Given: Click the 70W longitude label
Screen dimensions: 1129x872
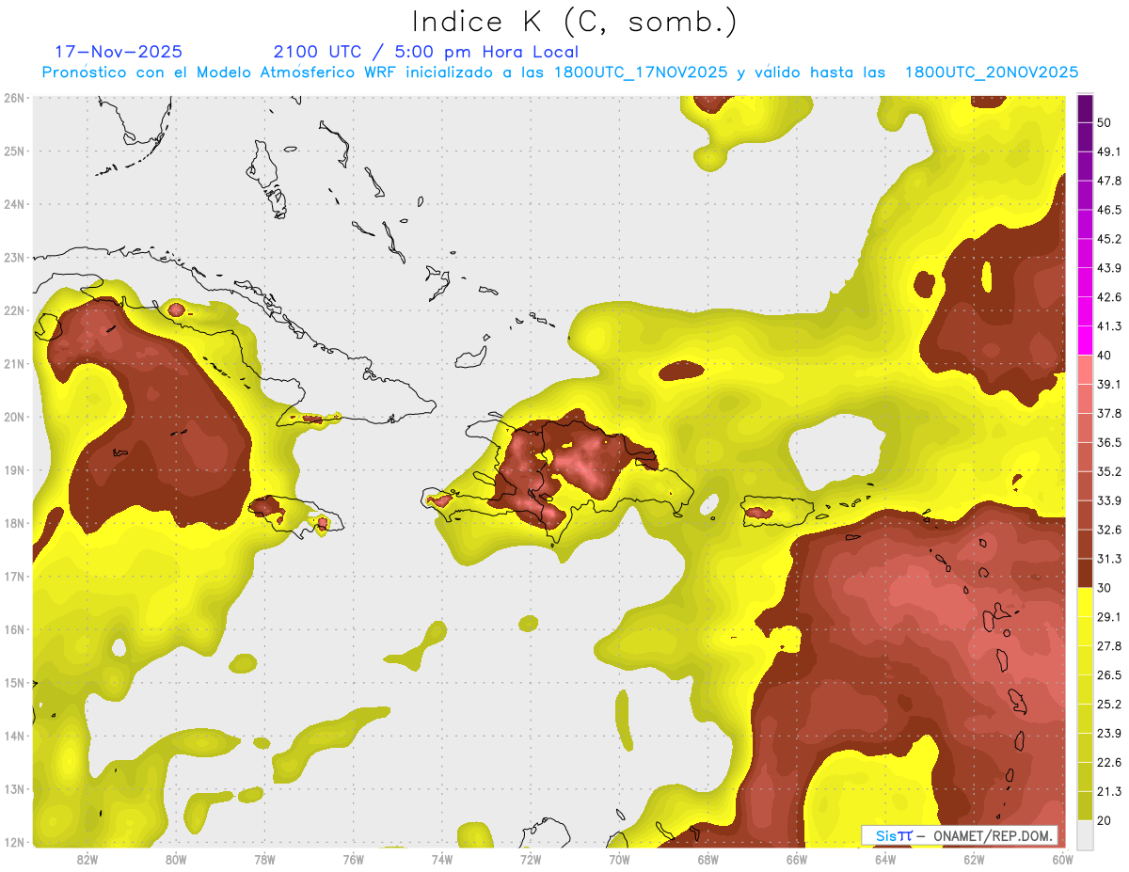Looking at the screenshot, I should click(619, 859).
